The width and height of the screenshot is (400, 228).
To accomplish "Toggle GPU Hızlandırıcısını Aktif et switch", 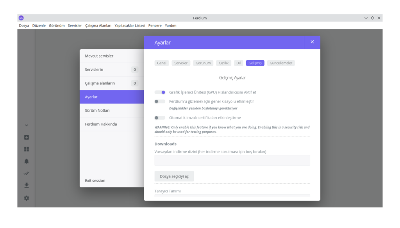I will (x=160, y=92).
